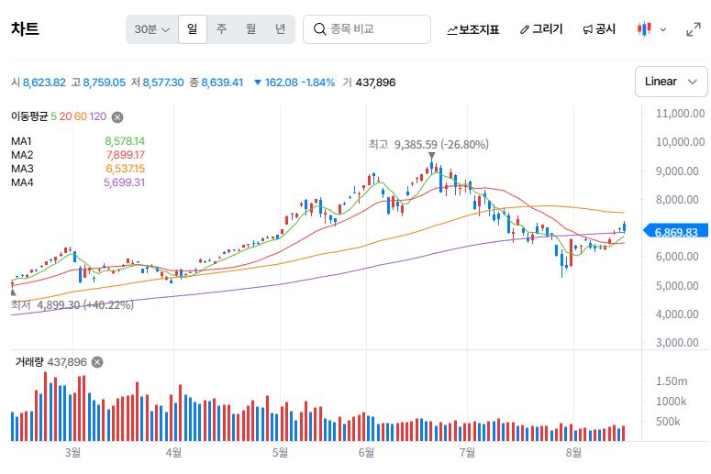Click the 6월 date axis label
This screenshot has height=474, width=711.
pyautogui.click(x=366, y=452)
